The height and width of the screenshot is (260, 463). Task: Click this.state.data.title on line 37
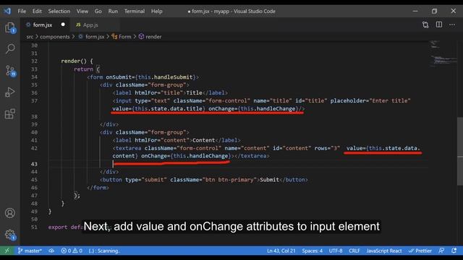click(x=169, y=109)
